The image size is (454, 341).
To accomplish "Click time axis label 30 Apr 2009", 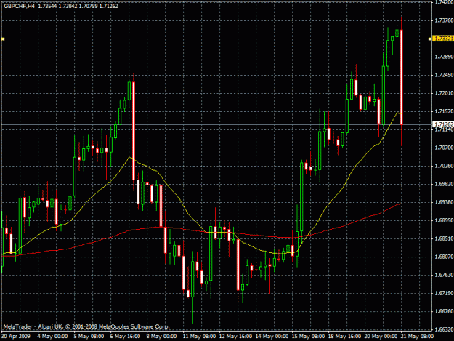I will [x=16, y=337].
